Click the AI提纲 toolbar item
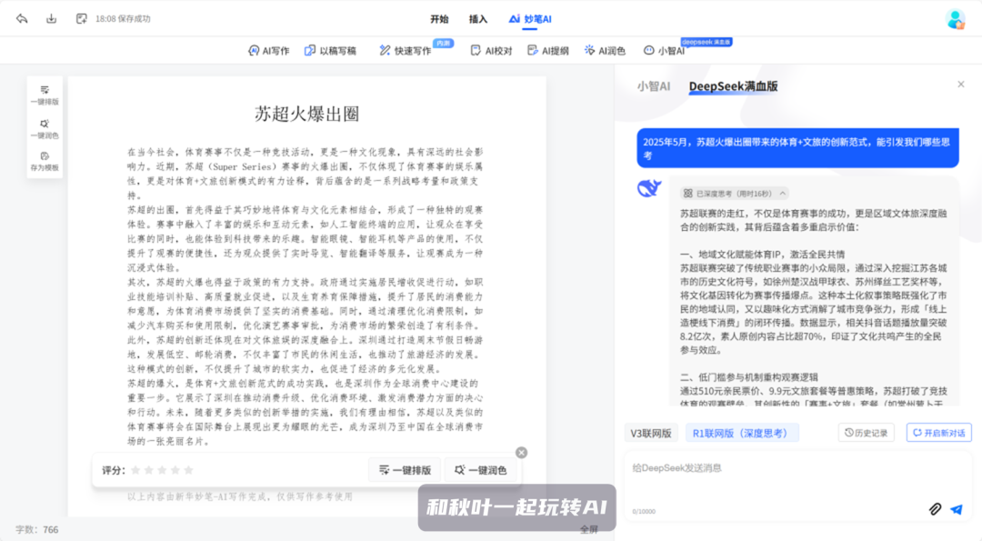982x541 pixels. coord(548,51)
